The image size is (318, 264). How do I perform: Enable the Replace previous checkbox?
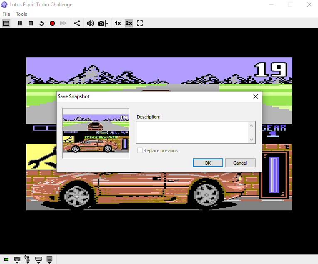point(140,151)
